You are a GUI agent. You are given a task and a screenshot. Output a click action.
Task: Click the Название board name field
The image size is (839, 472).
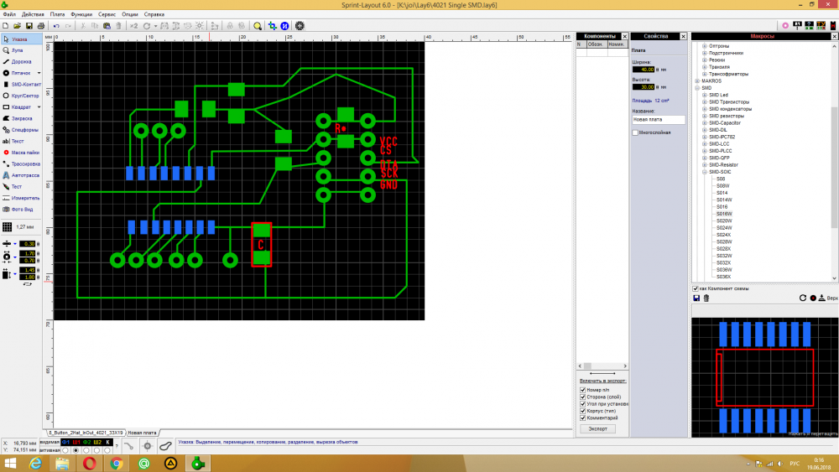tap(658, 120)
